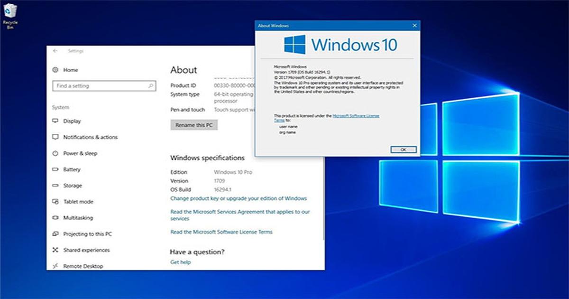This screenshot has height=299, width=569.
Task: Open Read the Microsoft Software License Terms link
Action: coord(221,232)
